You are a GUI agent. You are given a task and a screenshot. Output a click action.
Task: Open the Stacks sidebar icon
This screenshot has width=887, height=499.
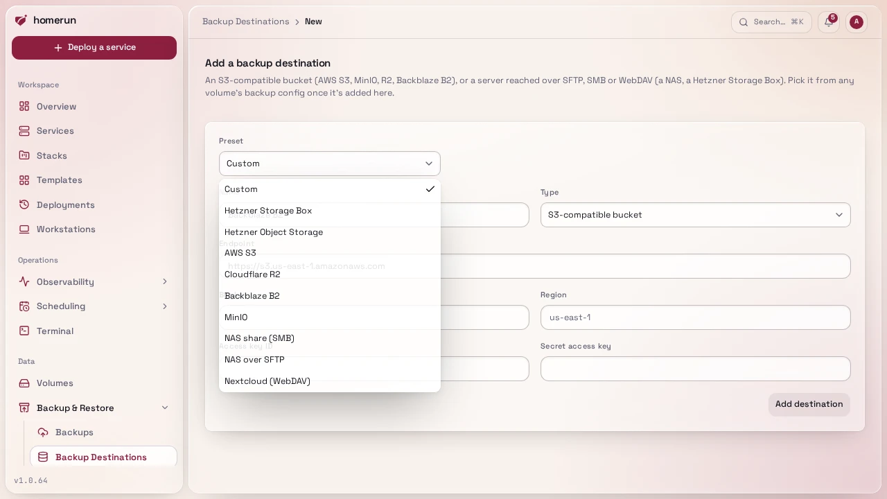[x=24, y=156]
